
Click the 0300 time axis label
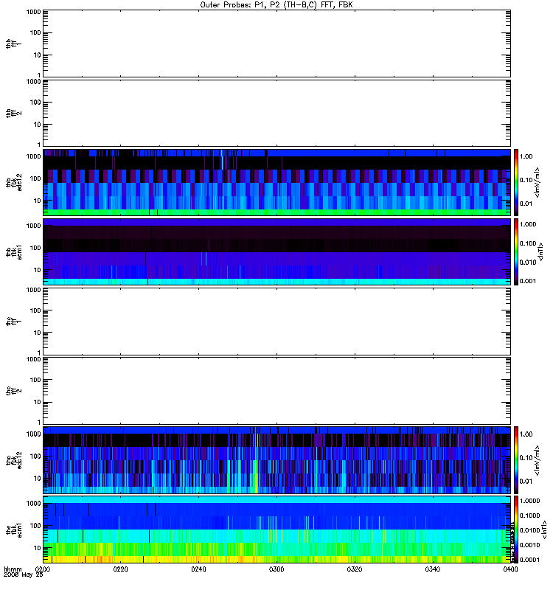(x=276, y=569)
